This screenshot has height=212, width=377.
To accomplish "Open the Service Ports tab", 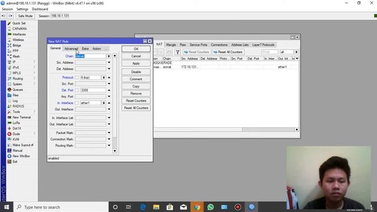I will click(199, 45).
